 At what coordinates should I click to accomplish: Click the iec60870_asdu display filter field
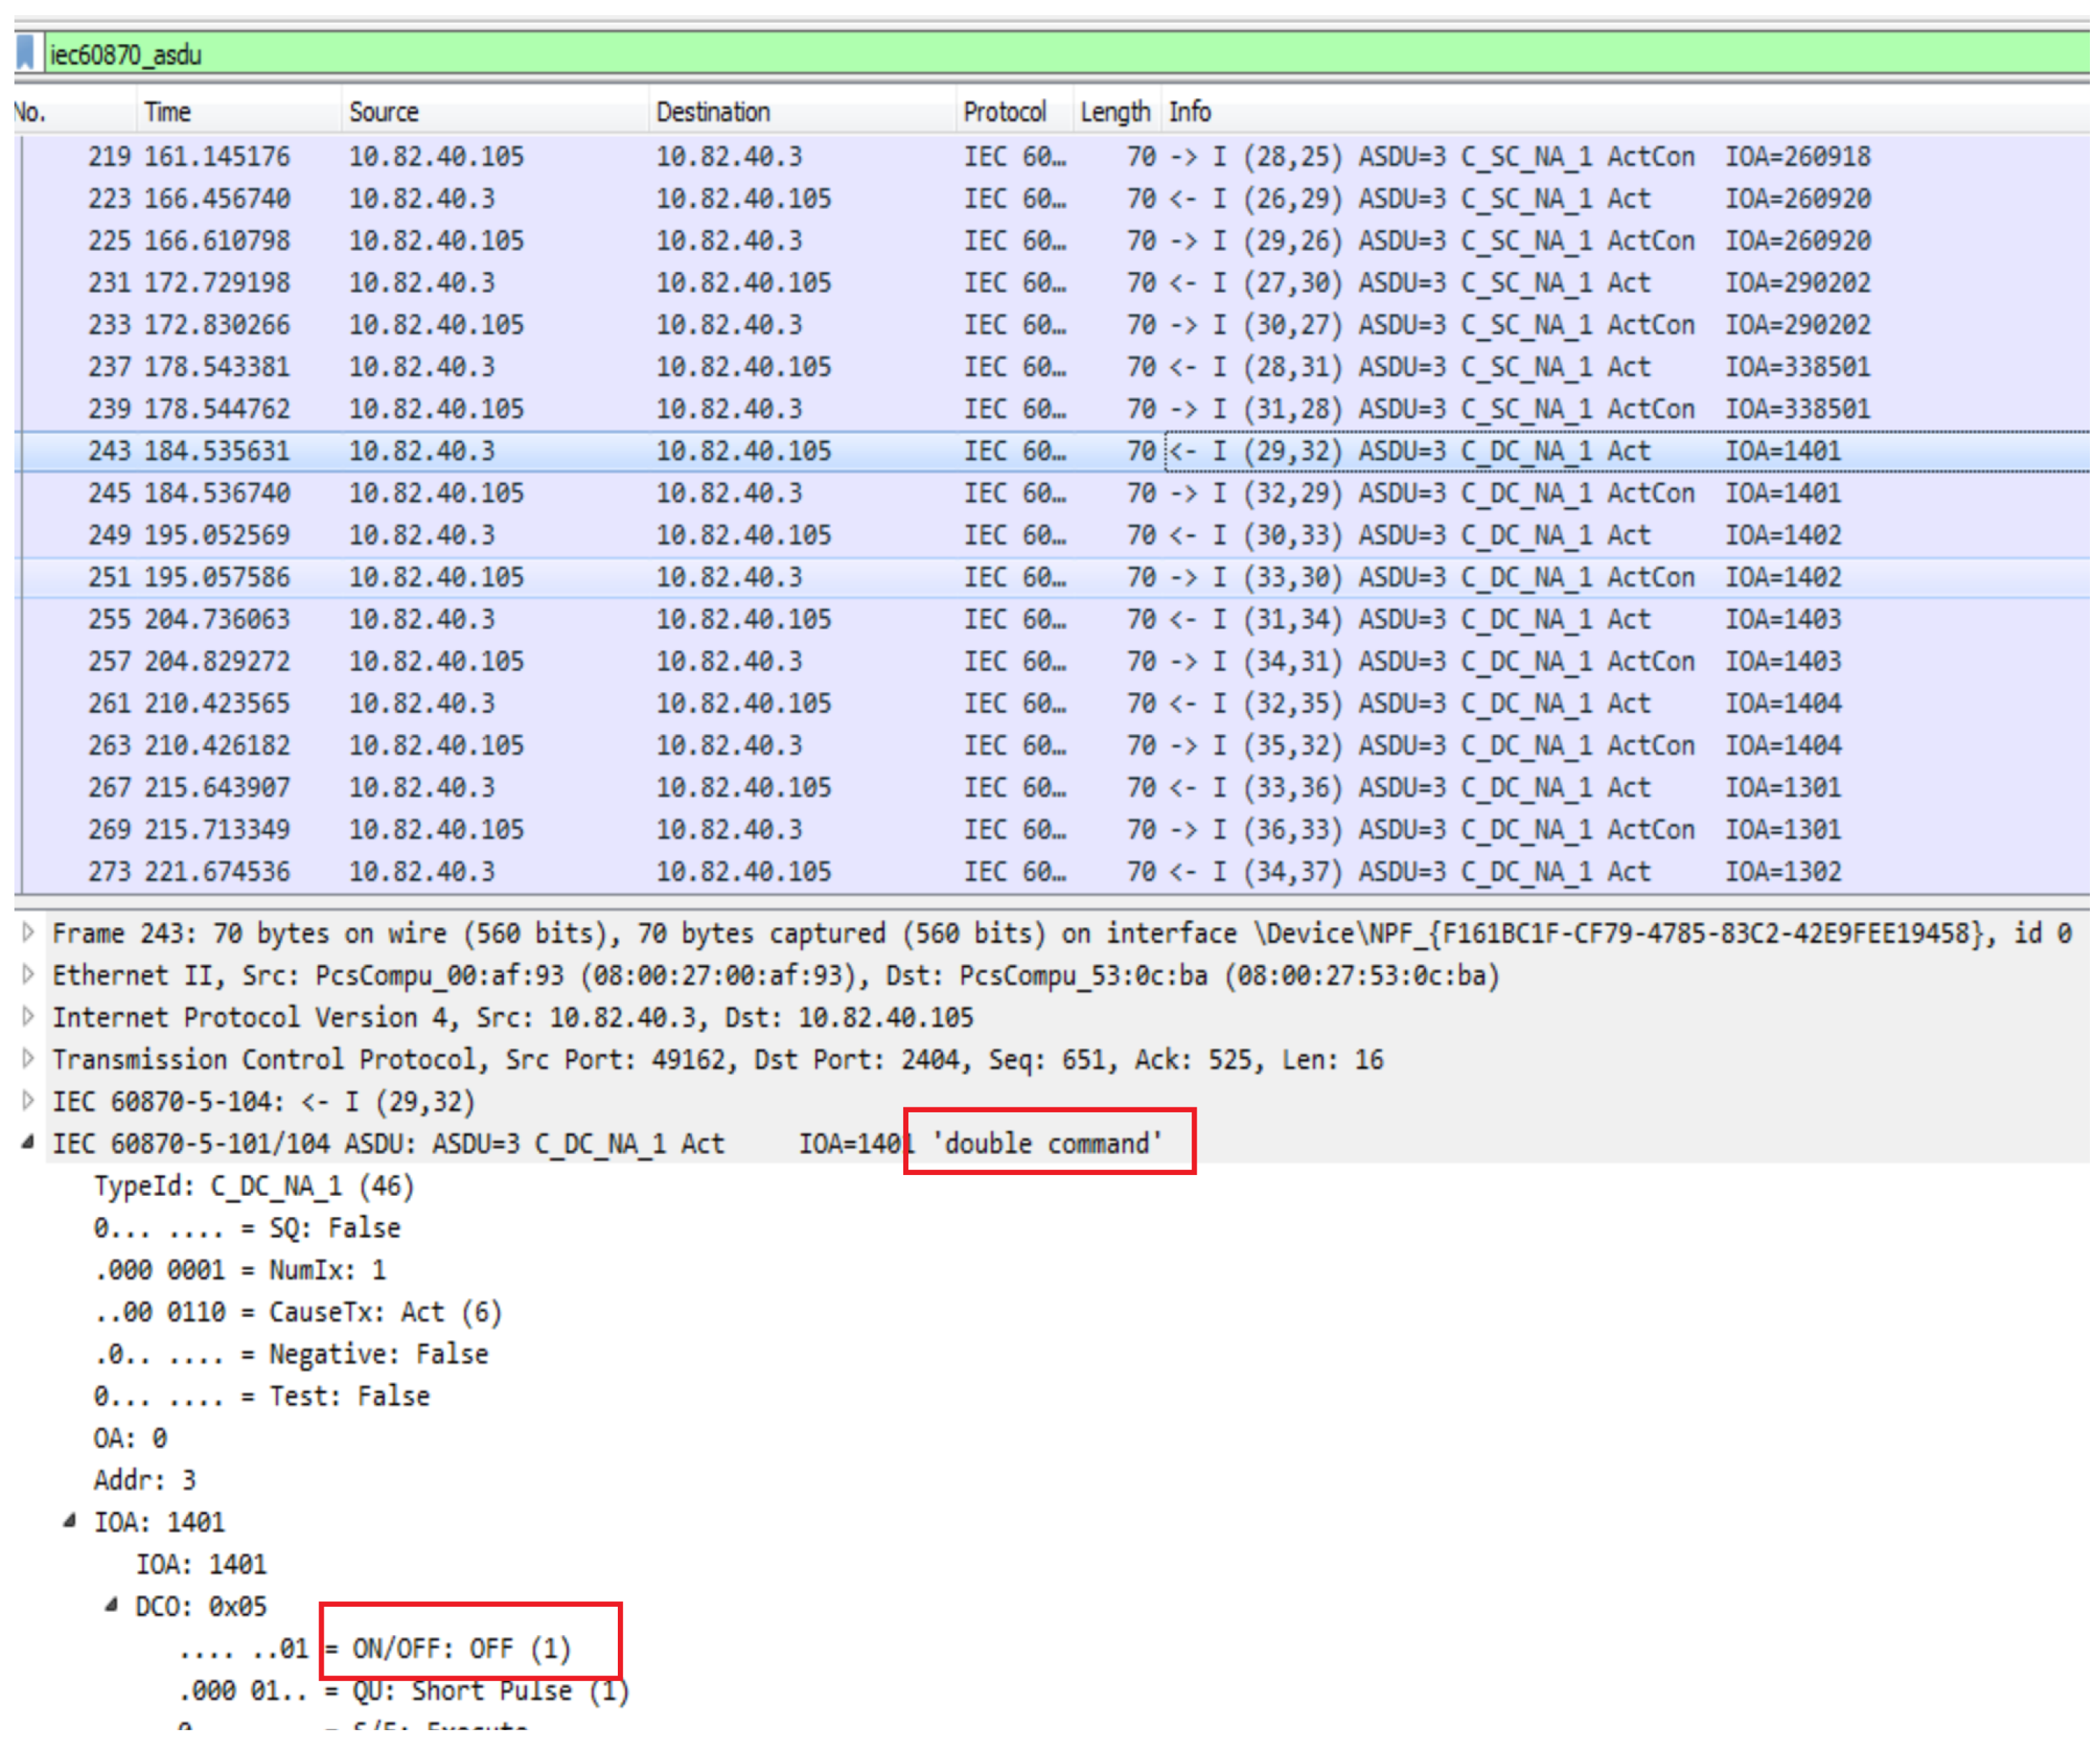pyautogui.click(x=1000, y=54)
